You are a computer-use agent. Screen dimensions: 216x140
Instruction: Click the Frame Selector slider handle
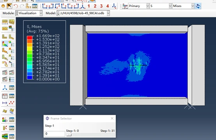point(69,135)
